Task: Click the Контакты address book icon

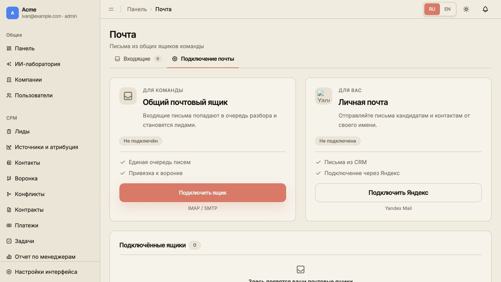Action: pyautogui.click(x=9, y=163)
